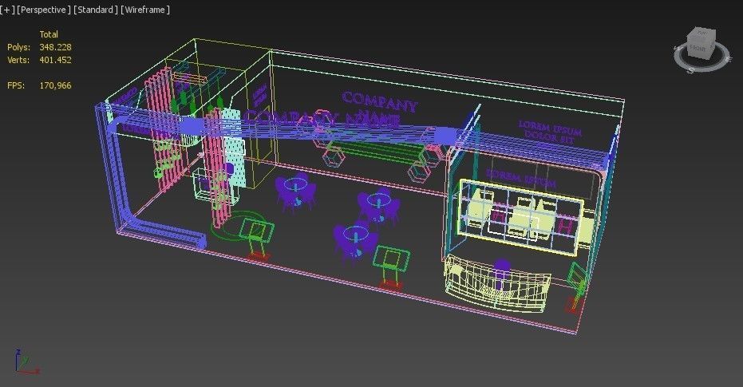Image resolution: width=743 pixels, height=387 pixels.
Task: Open the viewport [+] general menu
Action: pyautogui.click(x=8, y=10)
